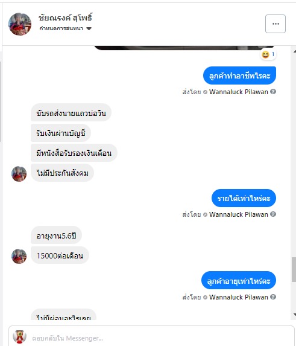The image size is (296, 346).
Task: Click Wannaluck Pilawan sender name under first message
Action: click(x=239, y=92)
